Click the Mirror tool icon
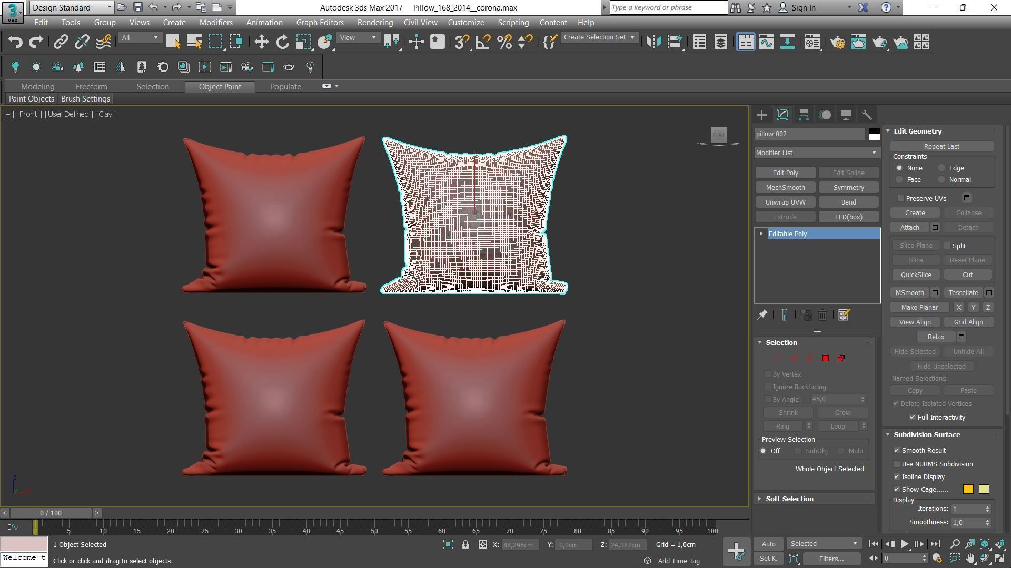The height and width of the screenshot is (568, 1011). point(653,42)
